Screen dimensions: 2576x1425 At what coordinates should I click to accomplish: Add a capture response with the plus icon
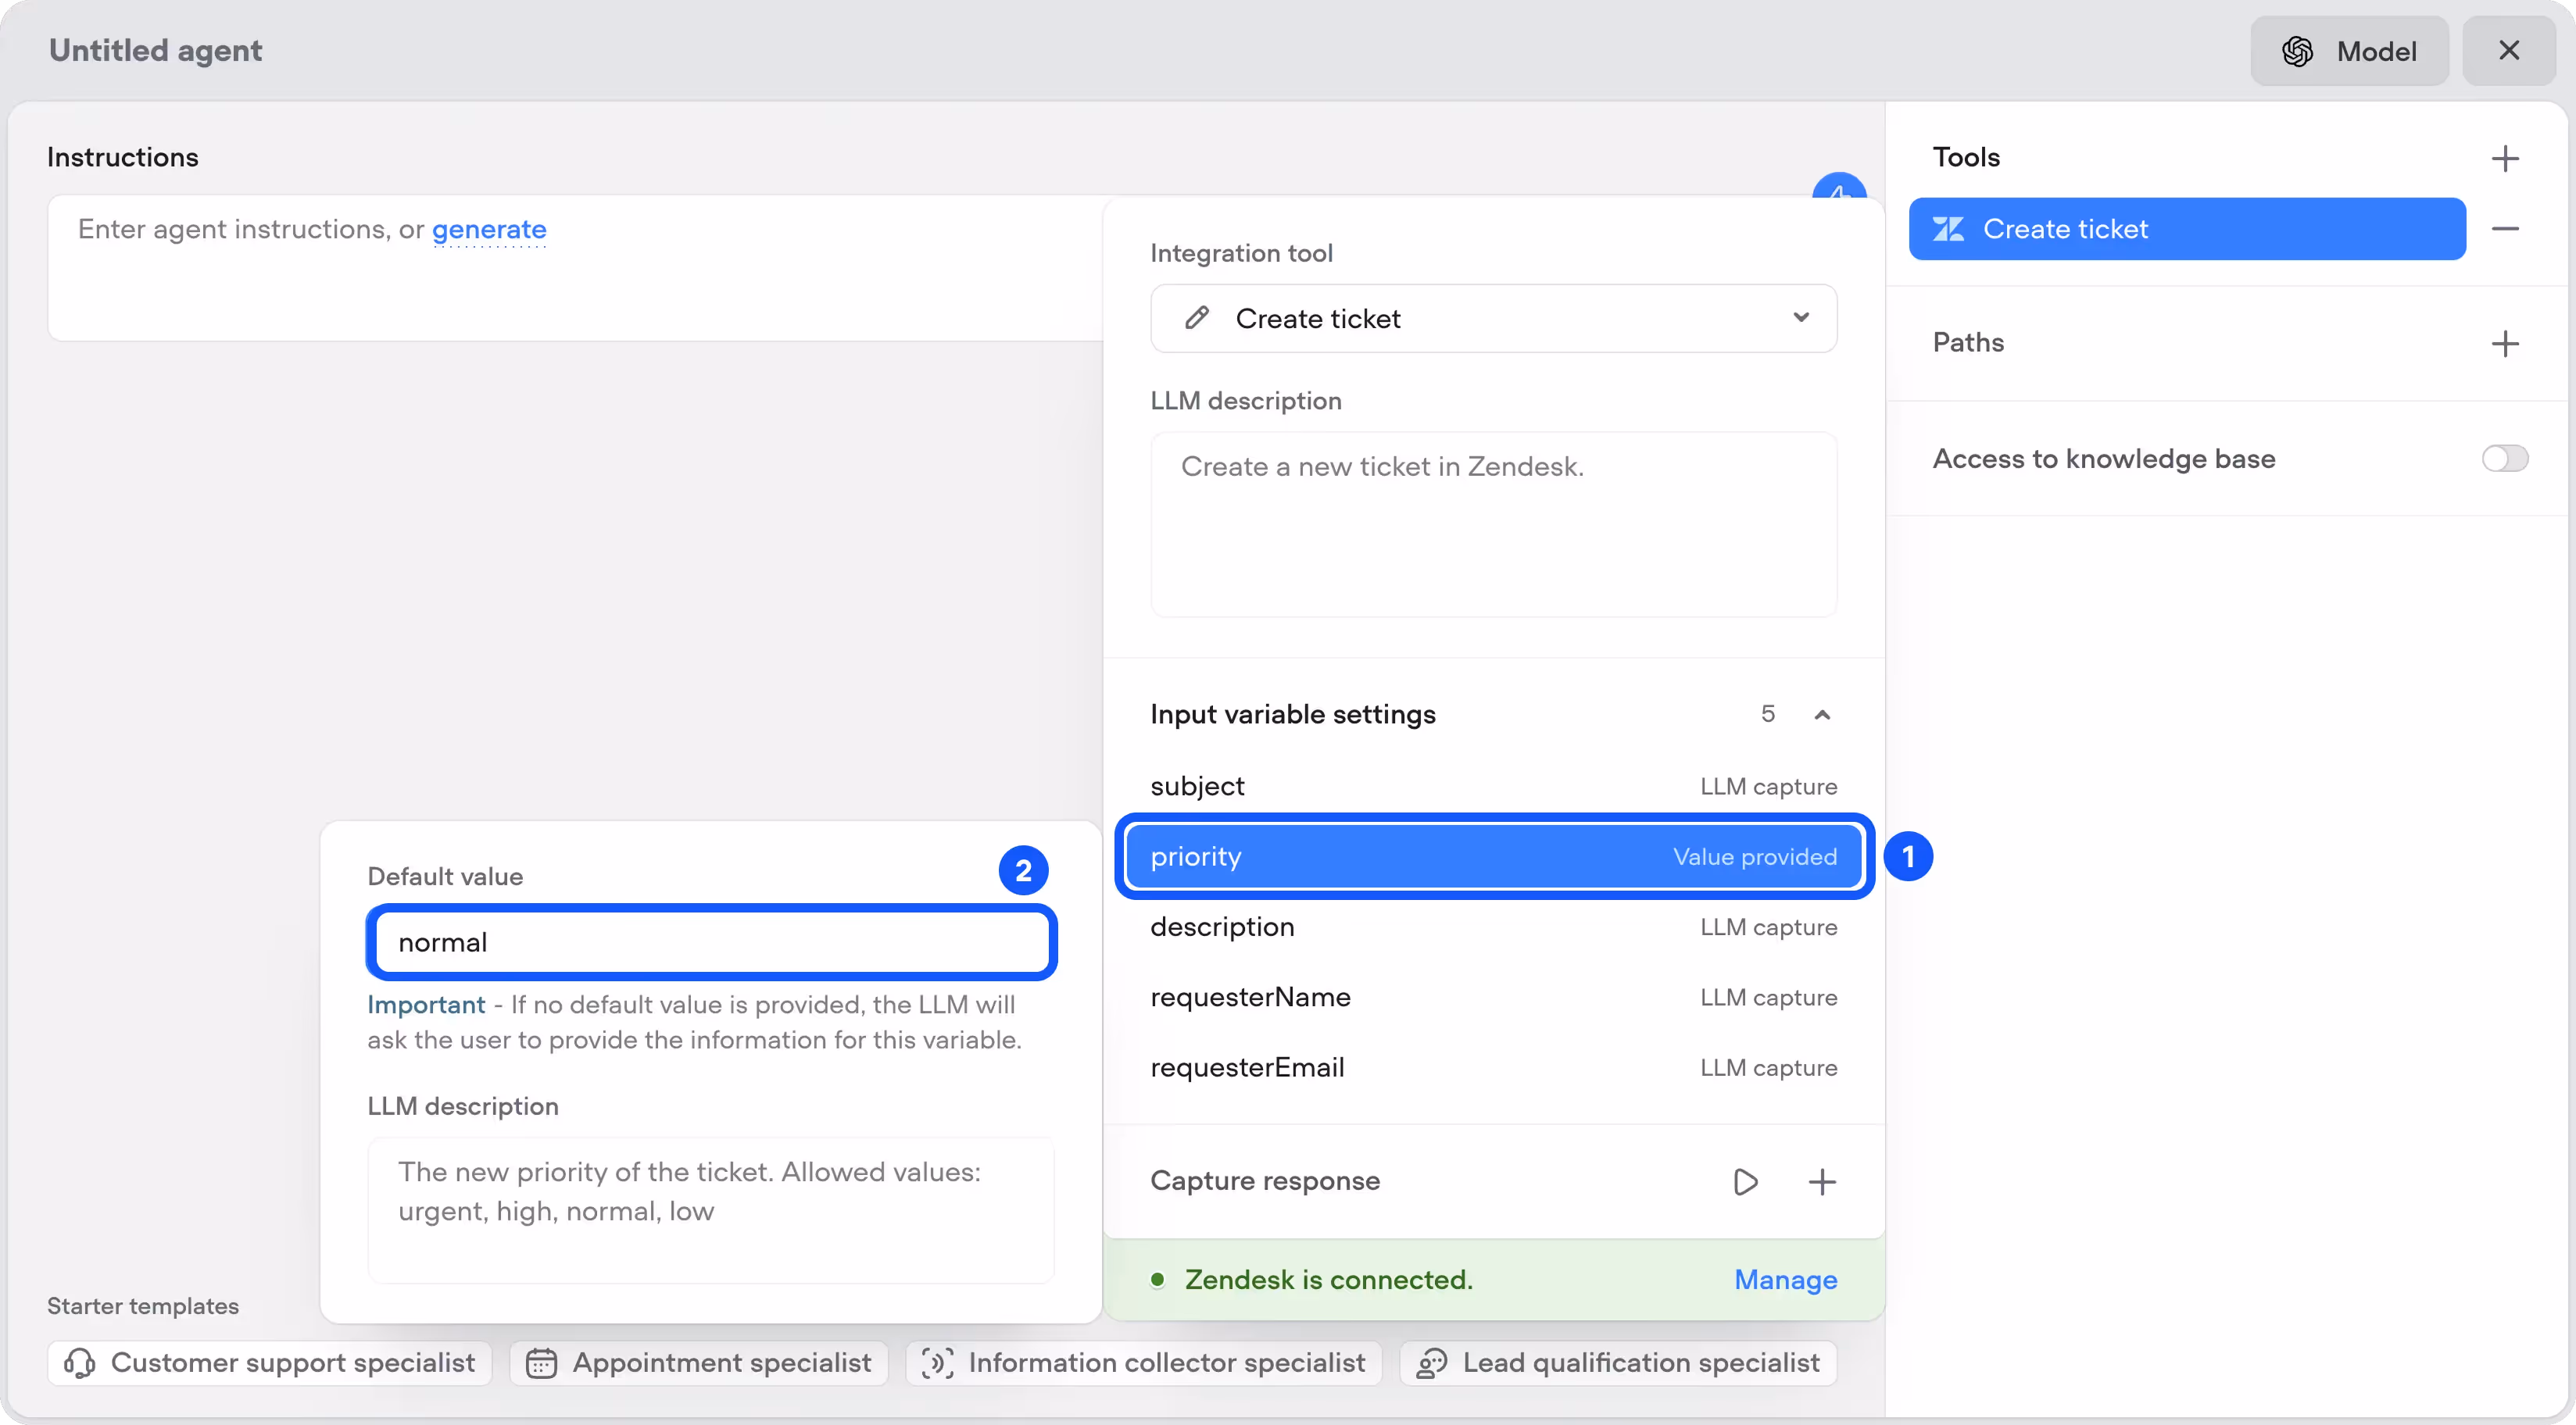pos(1822,1181)
